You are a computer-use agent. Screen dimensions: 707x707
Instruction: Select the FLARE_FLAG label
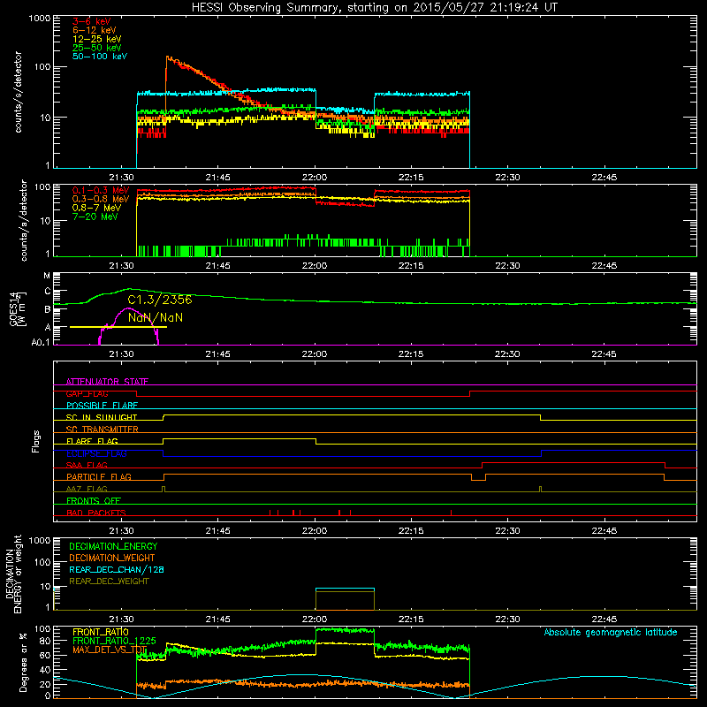pyautogui.click(x=92, y=441)
